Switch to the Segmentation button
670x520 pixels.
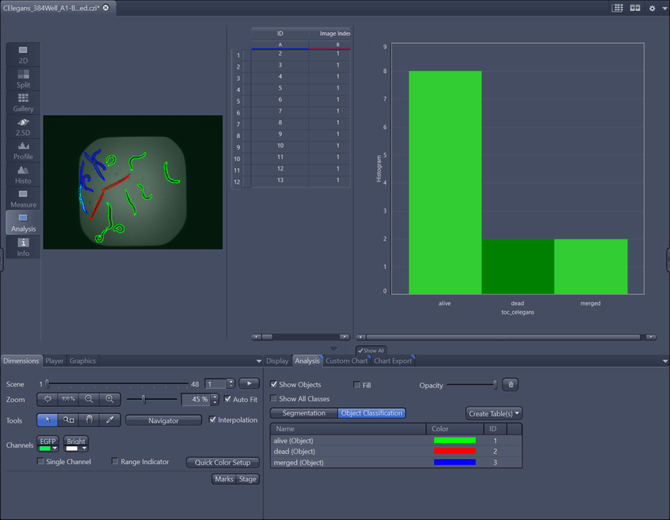point(304,413)
